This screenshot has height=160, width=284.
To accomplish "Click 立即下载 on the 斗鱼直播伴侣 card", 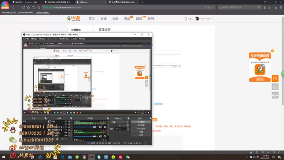I will tap(260, 79).
